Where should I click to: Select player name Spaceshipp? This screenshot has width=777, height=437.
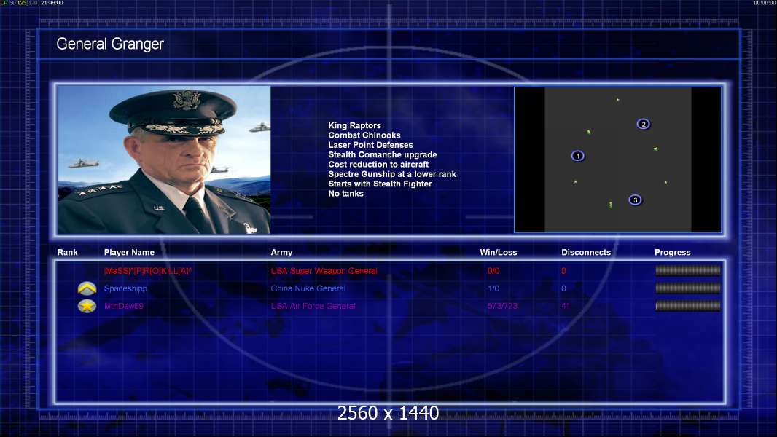[125, 288]
